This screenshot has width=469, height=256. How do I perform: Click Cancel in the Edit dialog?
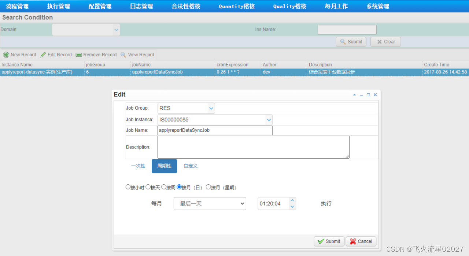coord(361,241)
